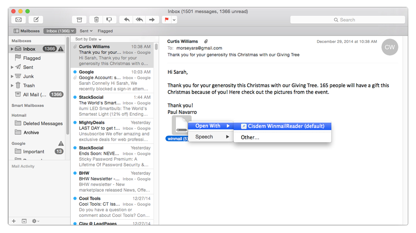Select the BHW Newsletter message
Screen dimensions: 416x233
coord(112,182)
